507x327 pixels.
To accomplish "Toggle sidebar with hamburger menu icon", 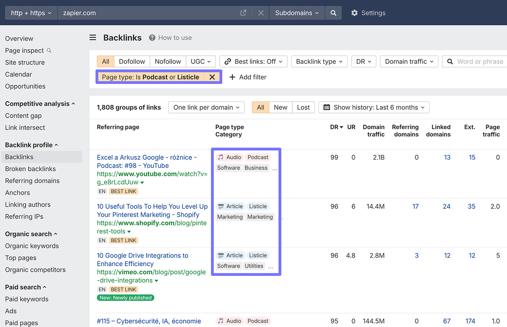I will [93, 38].
